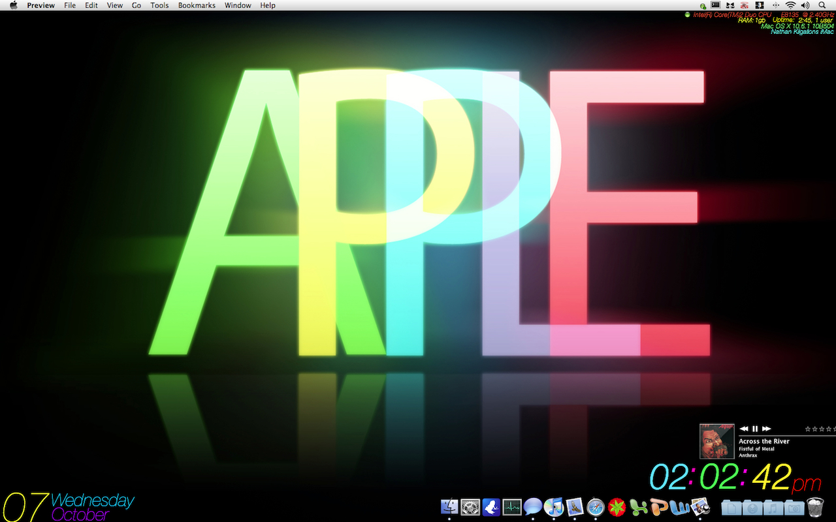Launch the blue frog app in dock

pyautogui.click(x=491, y=506)
